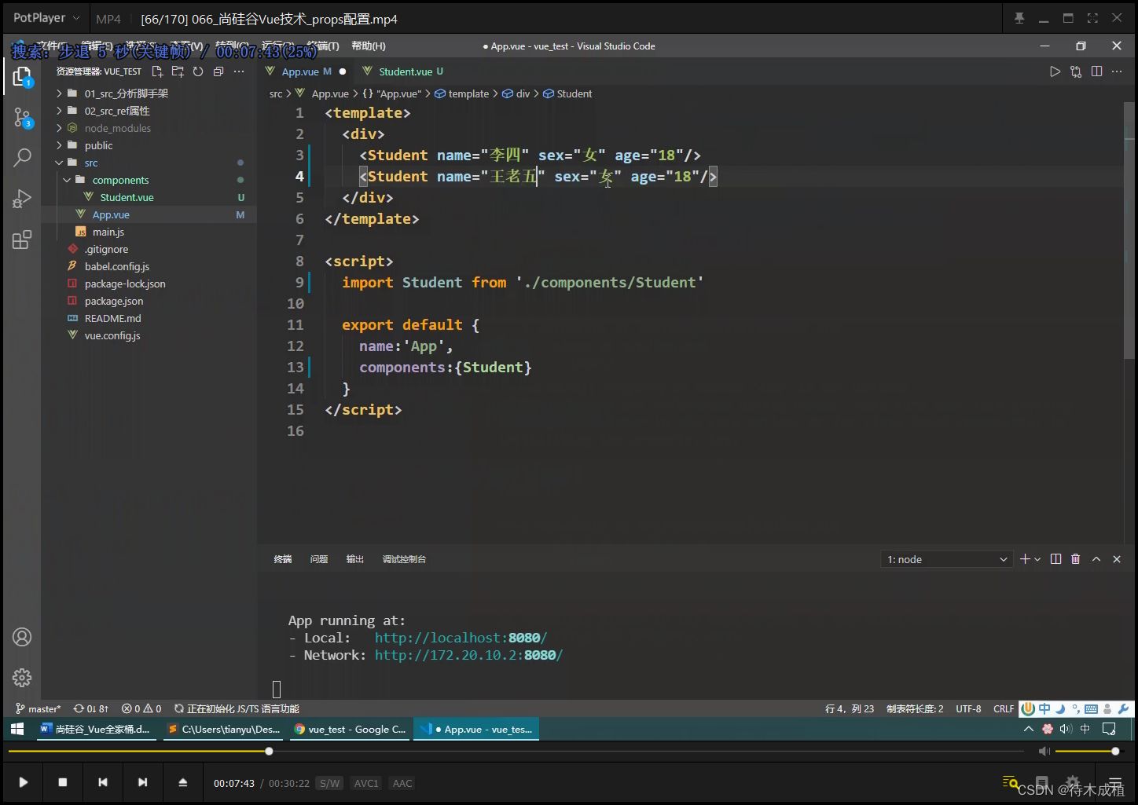Screen dimensions: 1138x805
Task: Open the 调试控制台 panel tab
Action: coord(404,559)
